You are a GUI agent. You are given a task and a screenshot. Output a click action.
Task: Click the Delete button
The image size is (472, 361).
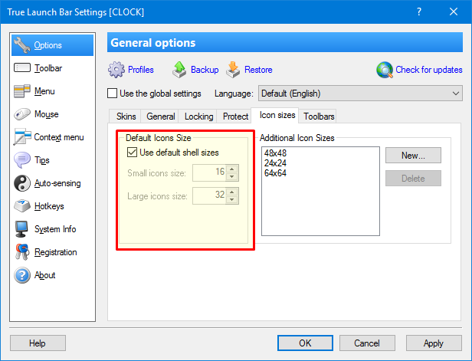pos(413,179)
